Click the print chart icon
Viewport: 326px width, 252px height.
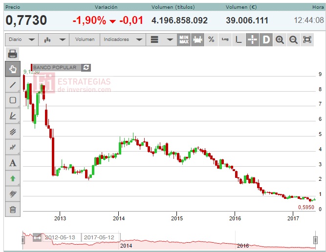coord(13,54)
